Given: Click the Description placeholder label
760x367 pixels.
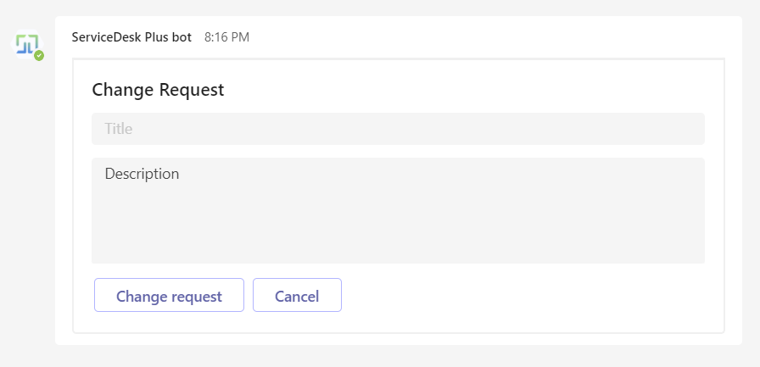Looking at the screenshot, I should click(x=142, y=174).
